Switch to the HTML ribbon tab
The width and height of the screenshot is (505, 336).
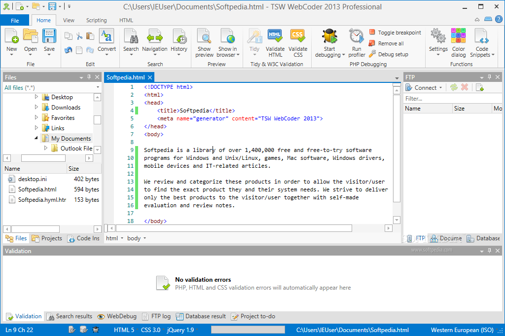pyautogui.click(x=126, y=20)
